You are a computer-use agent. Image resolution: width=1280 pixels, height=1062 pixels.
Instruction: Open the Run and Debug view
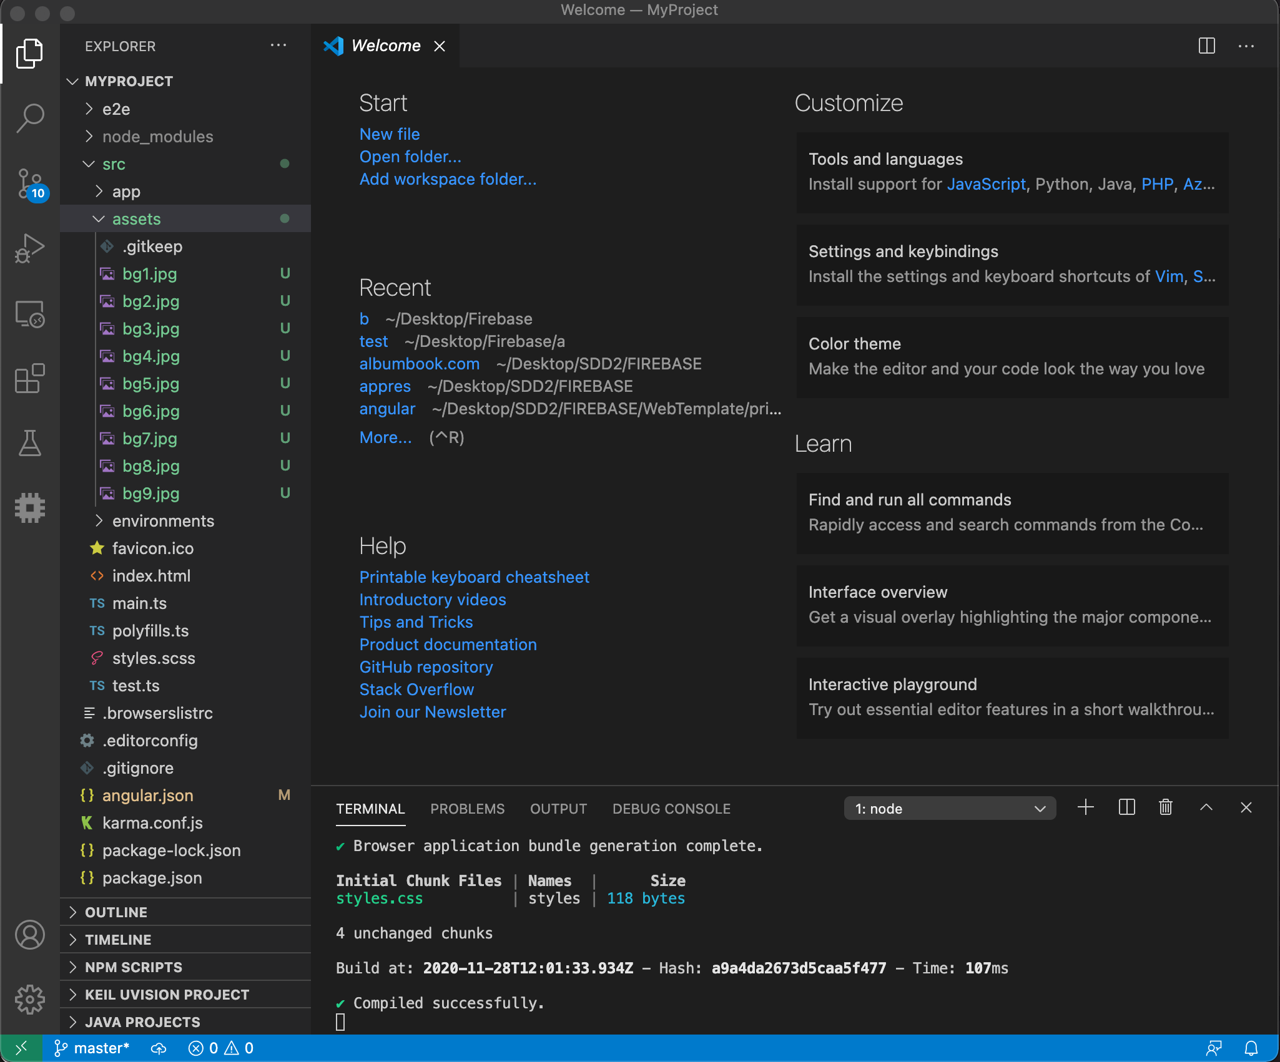(x=30, y=248)
